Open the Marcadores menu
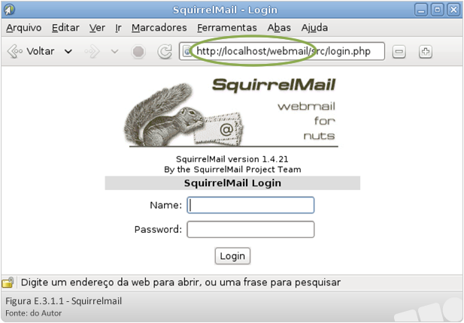464x323 pixels. (159, 28)
